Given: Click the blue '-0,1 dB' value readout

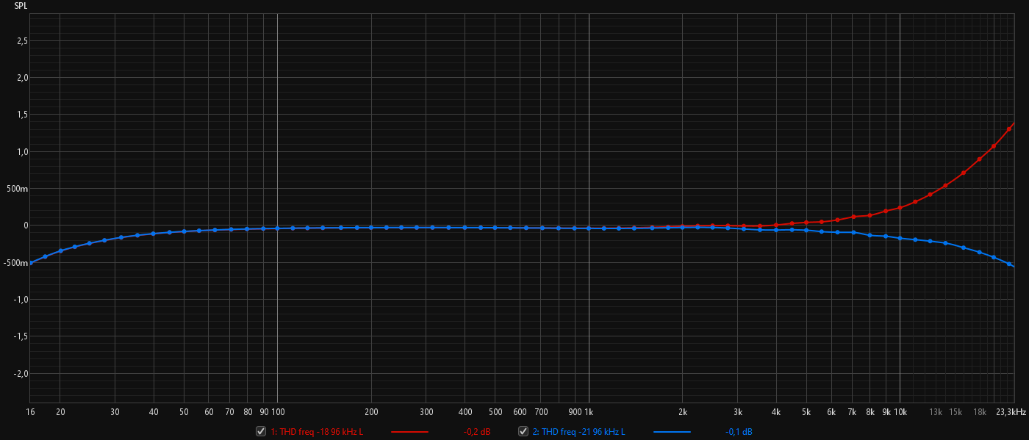Looking at the screenshot, I should coord(739,432).
